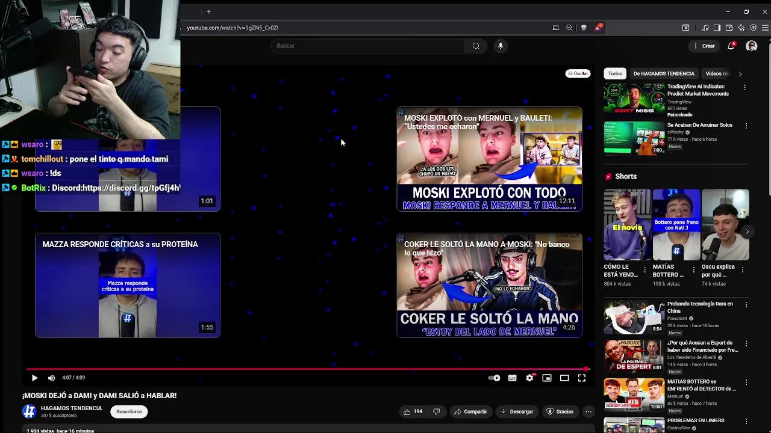This screenshot has width=771, height=433.
Task: Open options for PROBLEMAS EN LINIERS video
Action: 746,421
